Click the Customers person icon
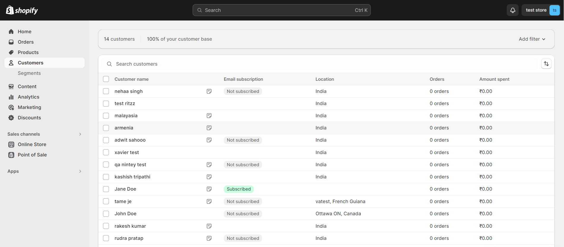Viewport: 564px width, 247px height. click(11, 63)
